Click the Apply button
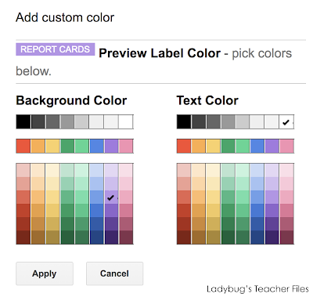The width and height of the screenshot is (313, 297). [x=45, y=273]
